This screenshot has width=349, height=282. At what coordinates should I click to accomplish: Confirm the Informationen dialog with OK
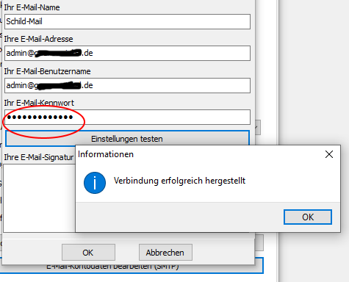pos(308,217)
